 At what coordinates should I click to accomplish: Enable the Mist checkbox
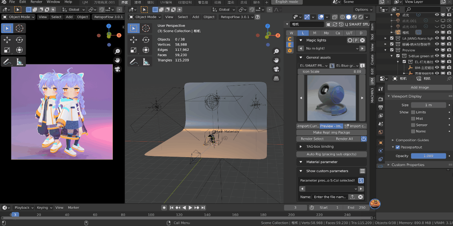click(x=413, y=119)
